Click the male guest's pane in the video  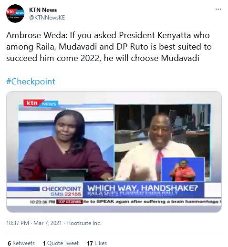click(163, 143)
